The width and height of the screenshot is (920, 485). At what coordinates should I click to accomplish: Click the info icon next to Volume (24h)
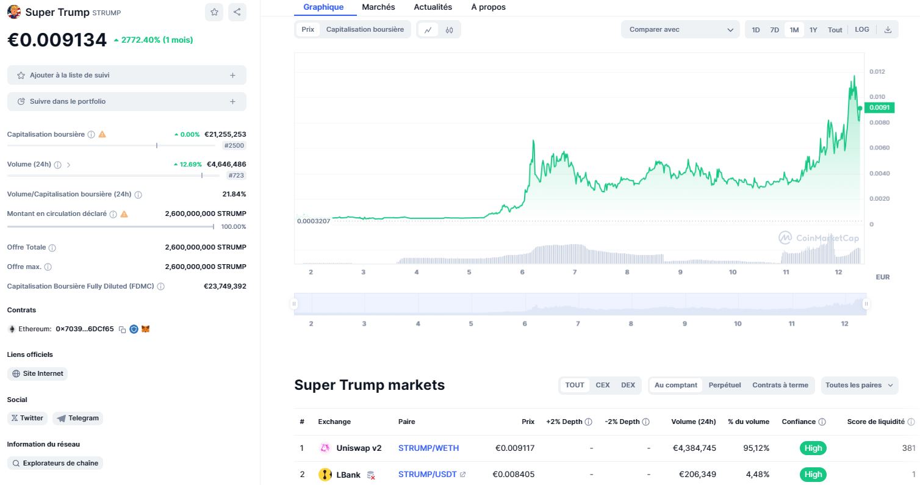pos(58,165)
